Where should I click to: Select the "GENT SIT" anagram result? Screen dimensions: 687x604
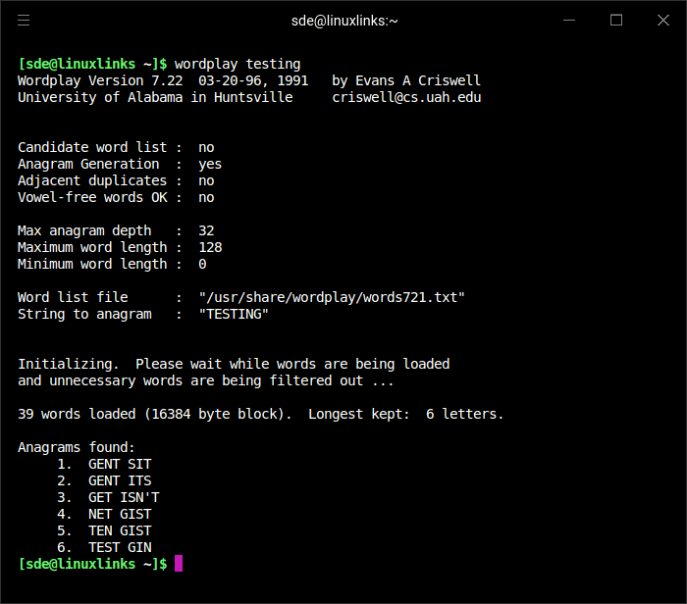[x=120, y=464]
